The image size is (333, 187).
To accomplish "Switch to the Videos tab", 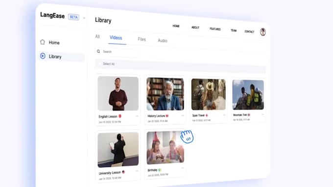I will pos(116,38).
